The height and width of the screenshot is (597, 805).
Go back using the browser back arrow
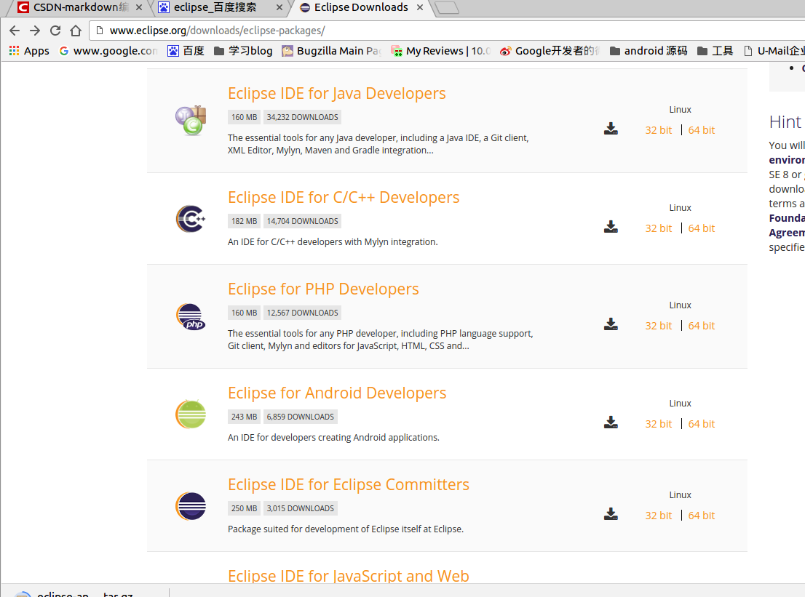coord(15,31)
